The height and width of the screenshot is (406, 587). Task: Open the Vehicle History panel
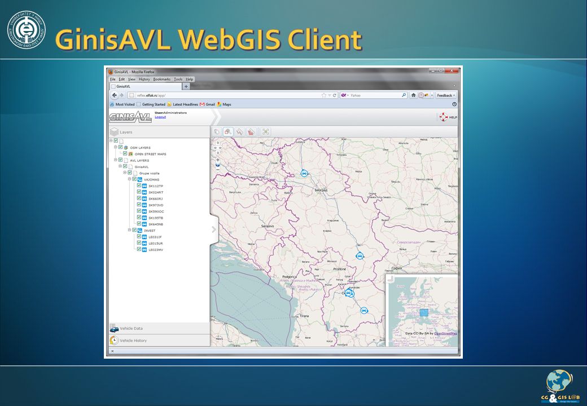coord(159,341)
